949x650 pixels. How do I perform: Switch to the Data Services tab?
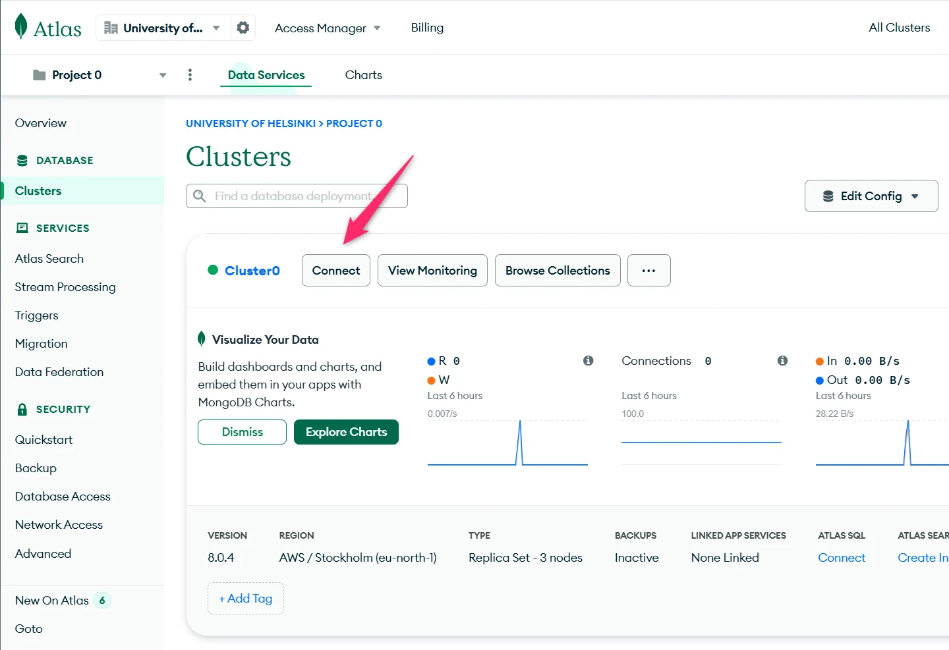(x=266, y=75)
